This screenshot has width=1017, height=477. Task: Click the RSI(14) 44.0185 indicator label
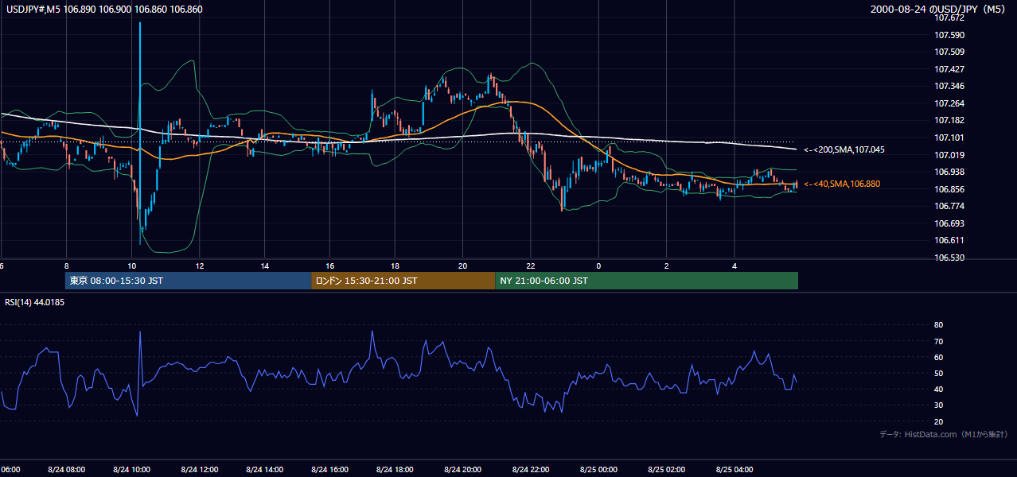tap(34, 302)
